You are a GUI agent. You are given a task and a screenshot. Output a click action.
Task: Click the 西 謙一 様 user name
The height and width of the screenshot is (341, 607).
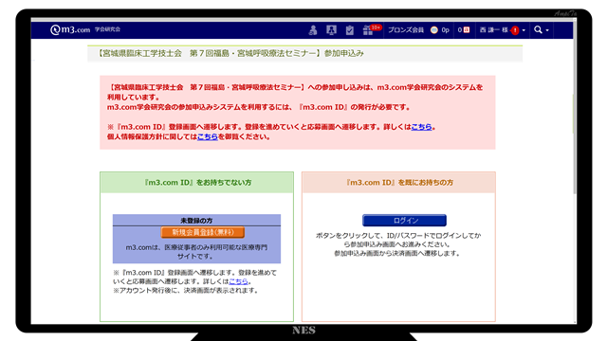[493, 29]
